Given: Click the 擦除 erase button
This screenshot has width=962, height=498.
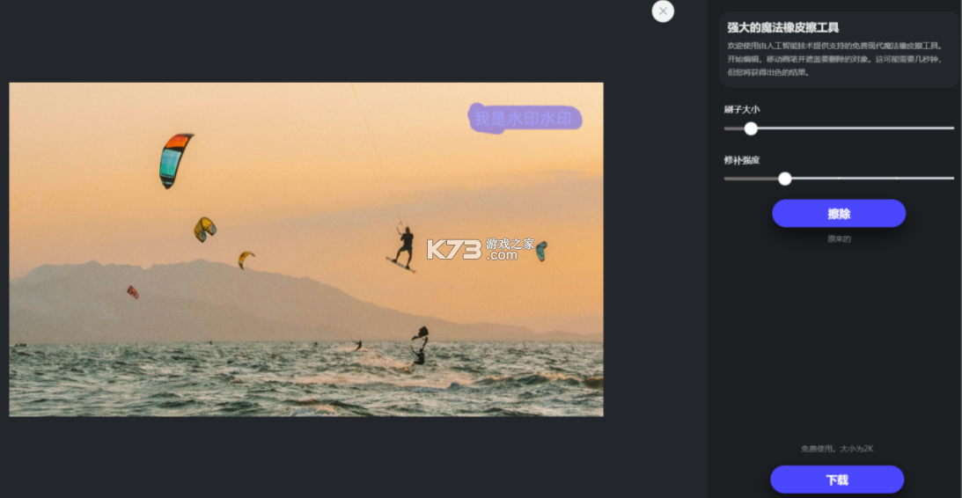Looking at the screenshot, I should 839,214.
